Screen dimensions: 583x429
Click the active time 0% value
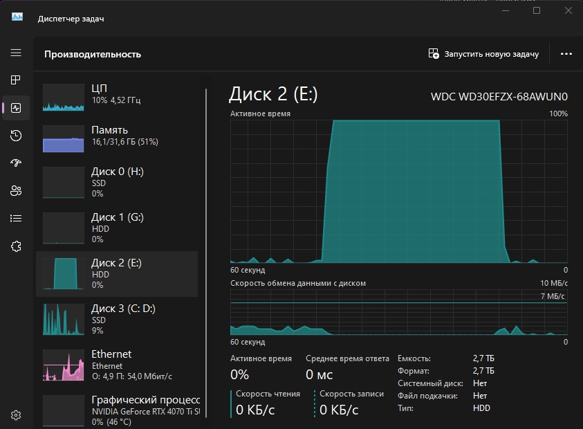239,374
